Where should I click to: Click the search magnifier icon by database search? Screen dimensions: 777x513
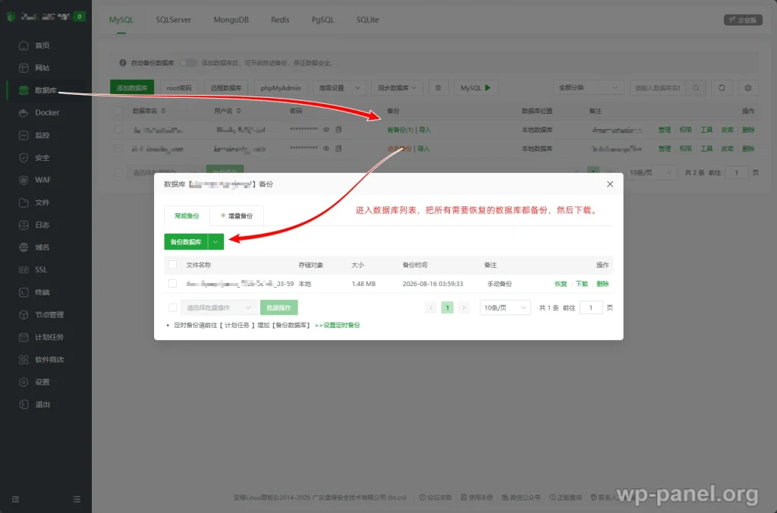click(696, 88)
